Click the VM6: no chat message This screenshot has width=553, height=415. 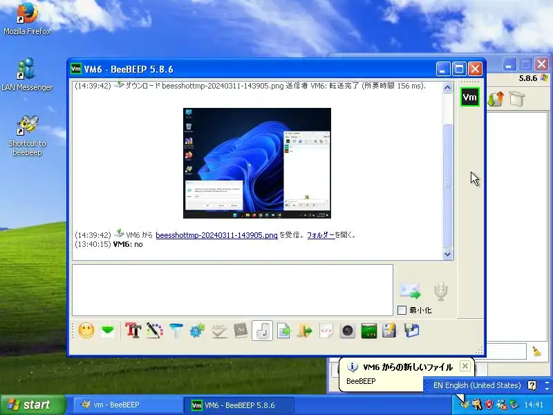click(x=109, y=244)
